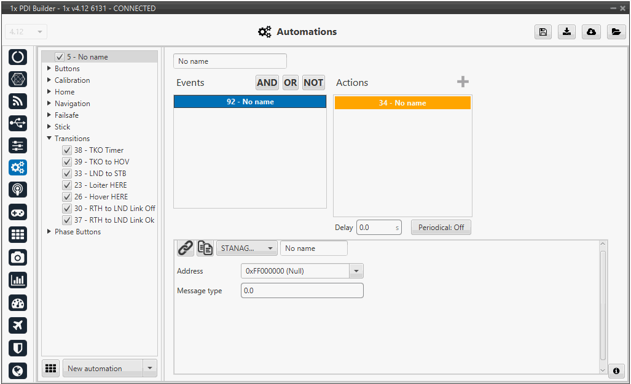Image resolution: width=631 pixels, height=384 pixels.
Task: Add new action with plus icon
Action: pos(463,82)
